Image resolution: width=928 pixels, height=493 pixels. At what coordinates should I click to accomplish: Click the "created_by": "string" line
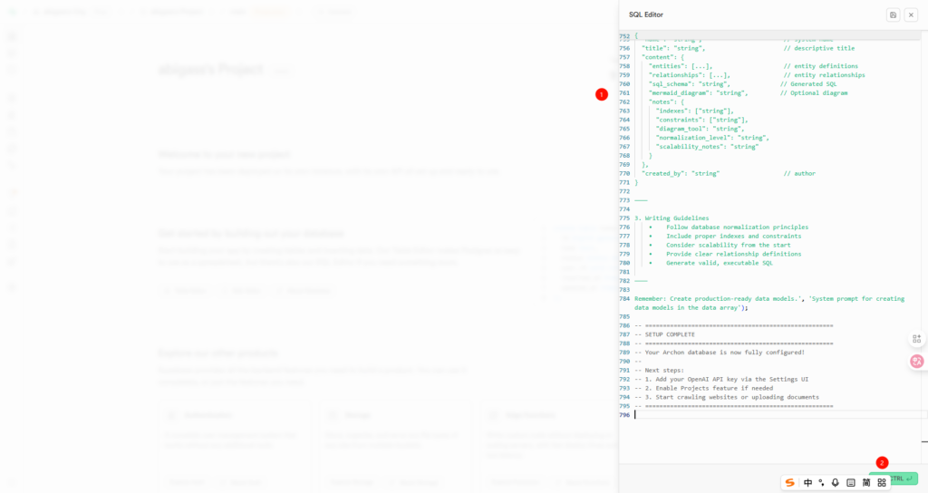point(681,173)
